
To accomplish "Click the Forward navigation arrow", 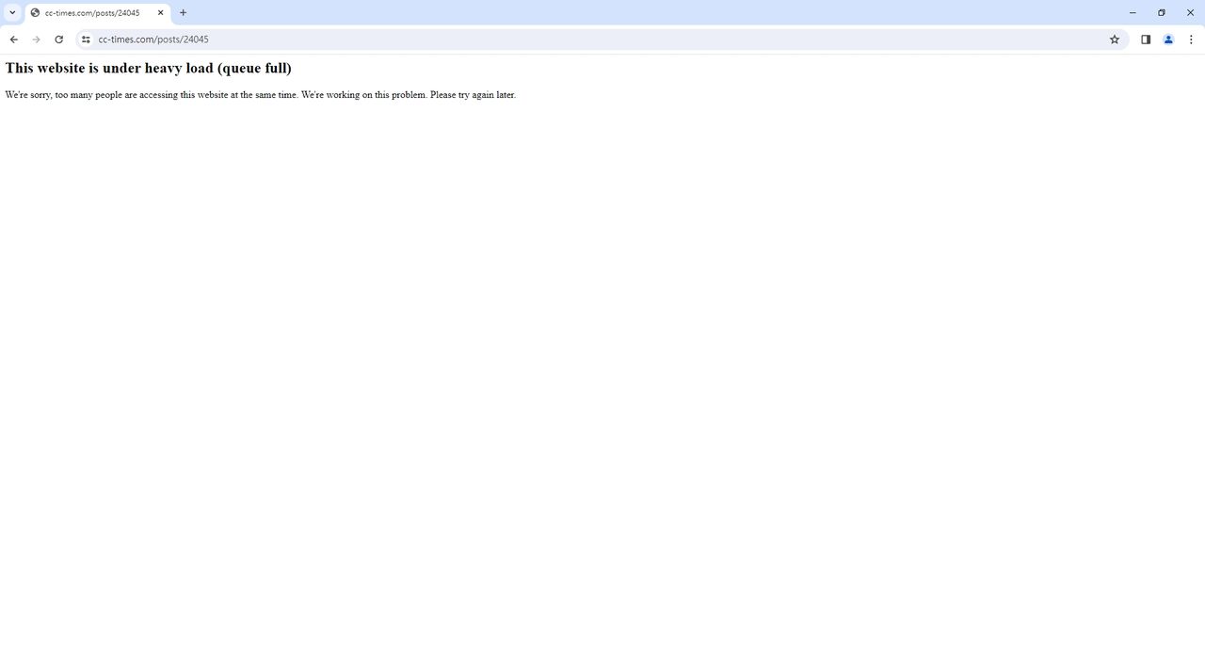I will 36,40.
